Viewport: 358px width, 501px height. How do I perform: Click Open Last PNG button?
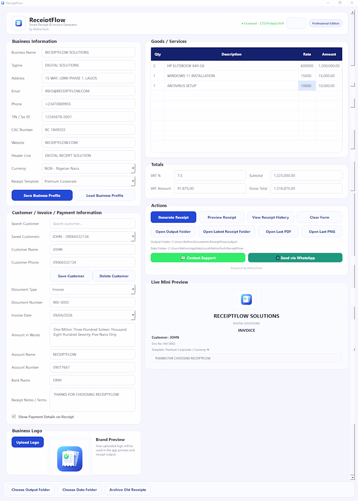(322, 232)
